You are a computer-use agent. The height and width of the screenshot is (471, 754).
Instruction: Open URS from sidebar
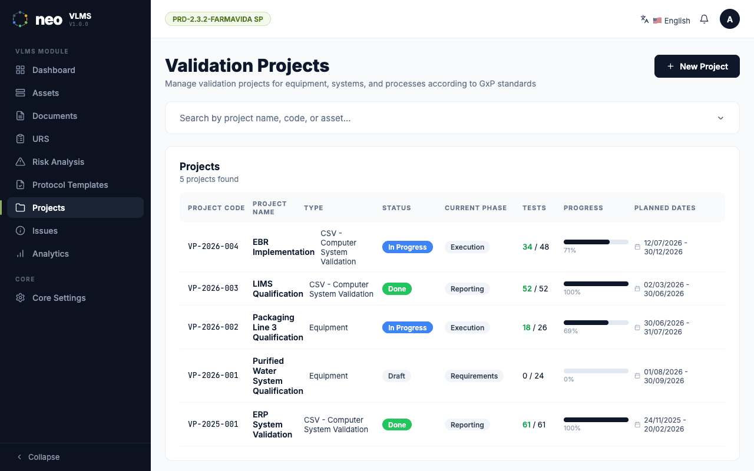[x=75, y=139]
